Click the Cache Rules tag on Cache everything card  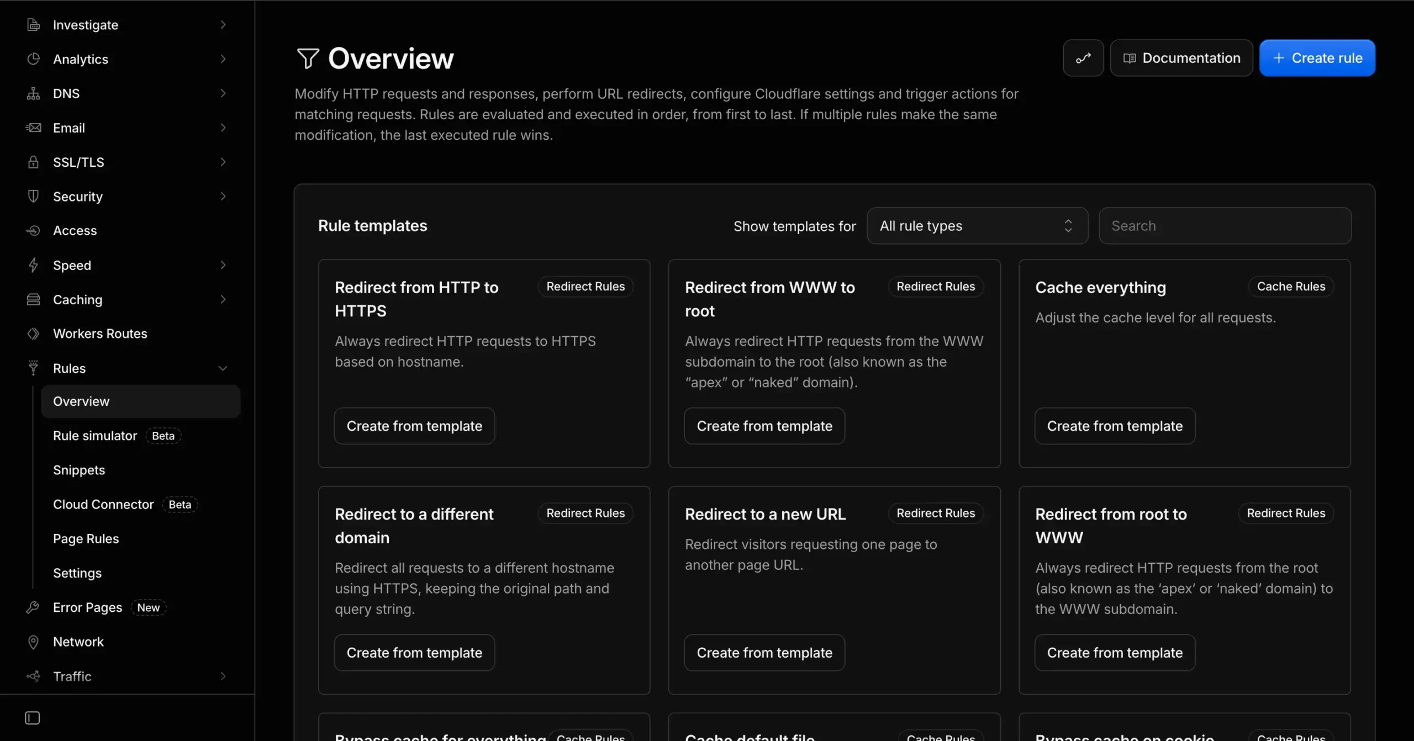point(1291,287)
